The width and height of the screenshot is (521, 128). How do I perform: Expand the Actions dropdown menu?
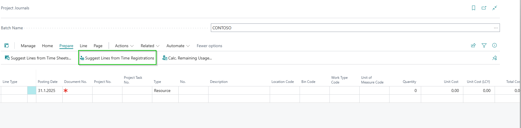point(124,46)
